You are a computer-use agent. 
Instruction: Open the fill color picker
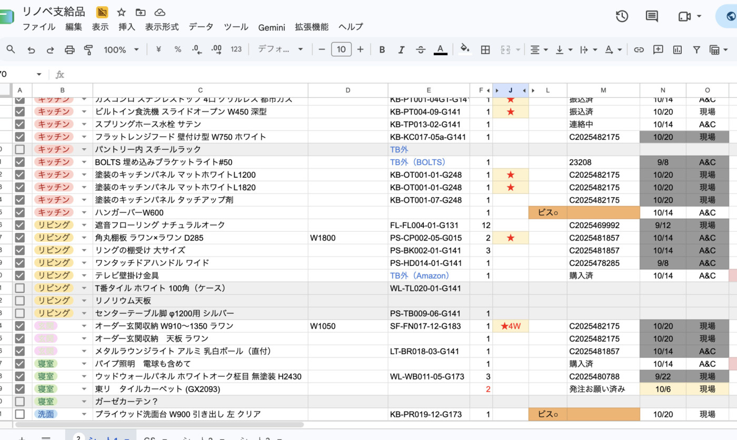(465, 49)
